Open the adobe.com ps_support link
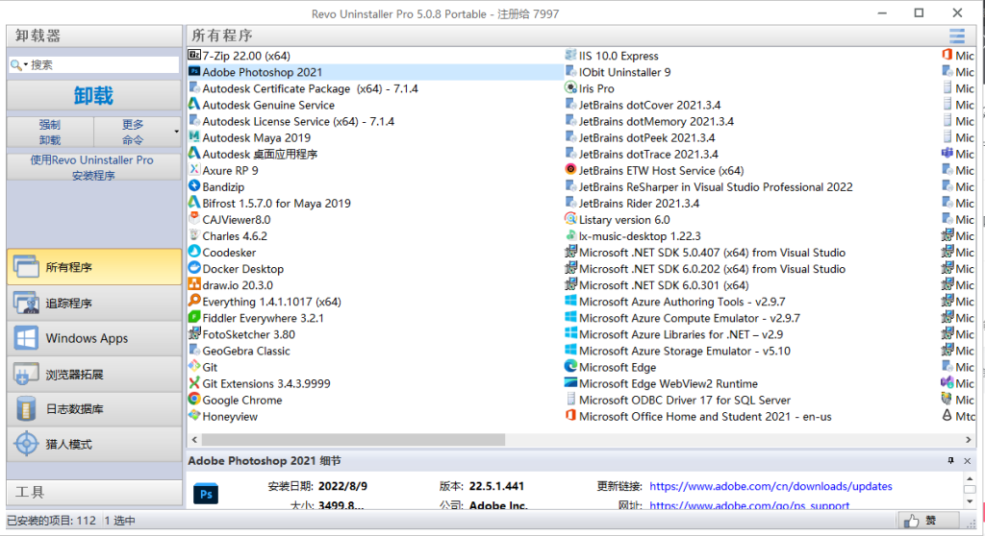The width and height of the screenshot is (985, 536). (749, 505)
